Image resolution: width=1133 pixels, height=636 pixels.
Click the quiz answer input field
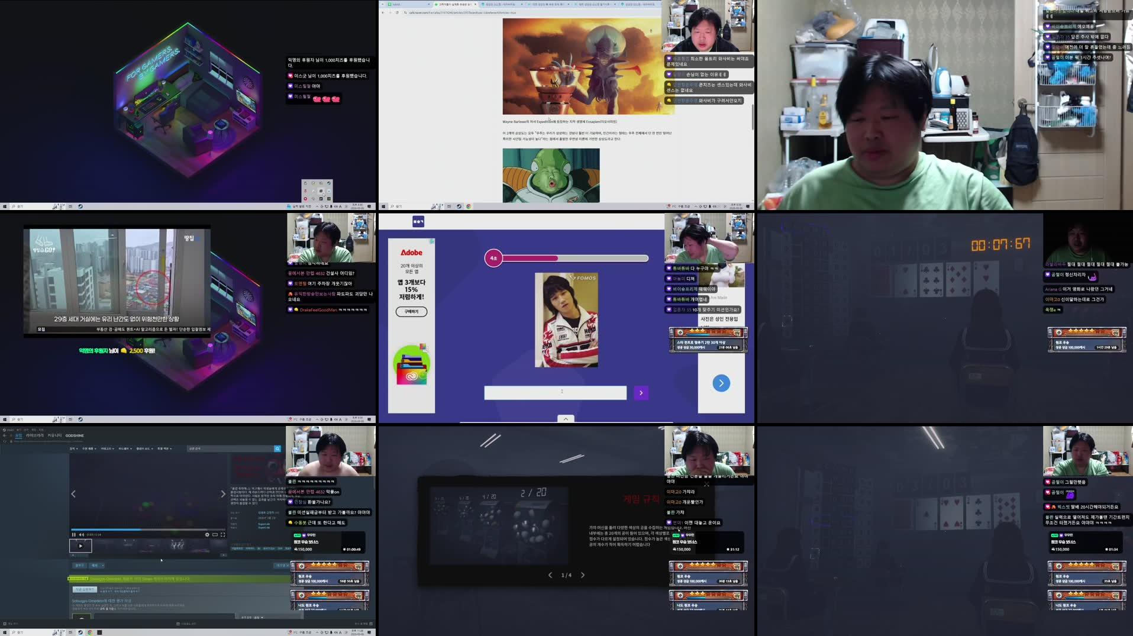coord(555,392)
